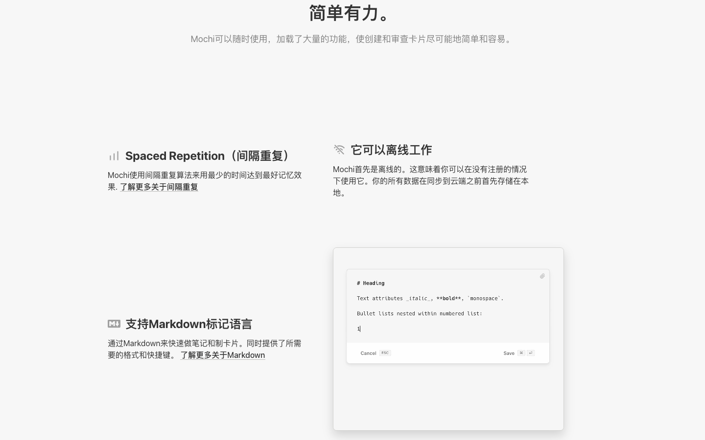Click the '1' line with cursor in editor
The width and height of the screenshot is (705, 440).
pos(358,329)
